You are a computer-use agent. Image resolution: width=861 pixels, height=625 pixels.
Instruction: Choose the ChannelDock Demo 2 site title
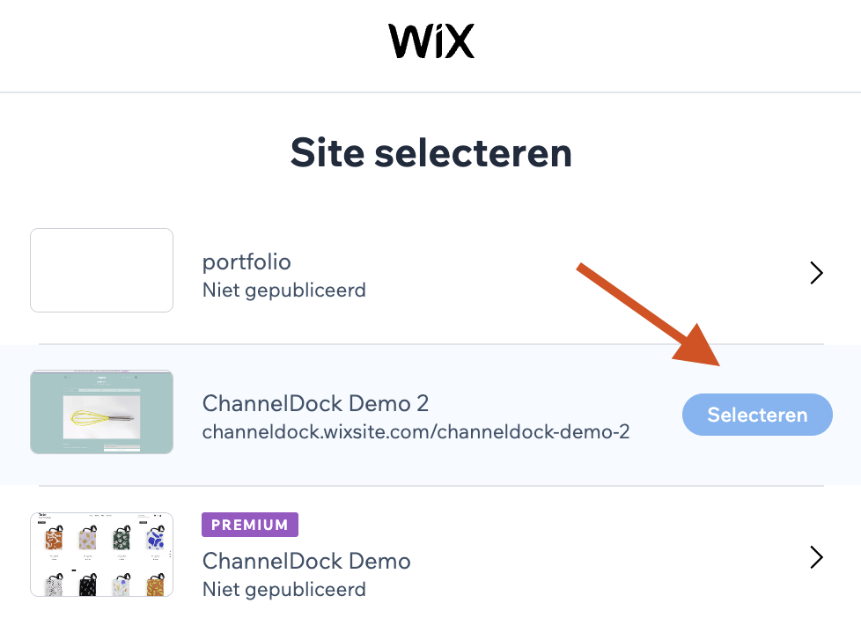coord(315,403)
